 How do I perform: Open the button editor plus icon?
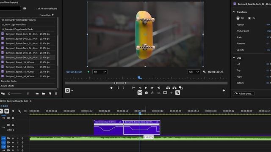[224, 90]
